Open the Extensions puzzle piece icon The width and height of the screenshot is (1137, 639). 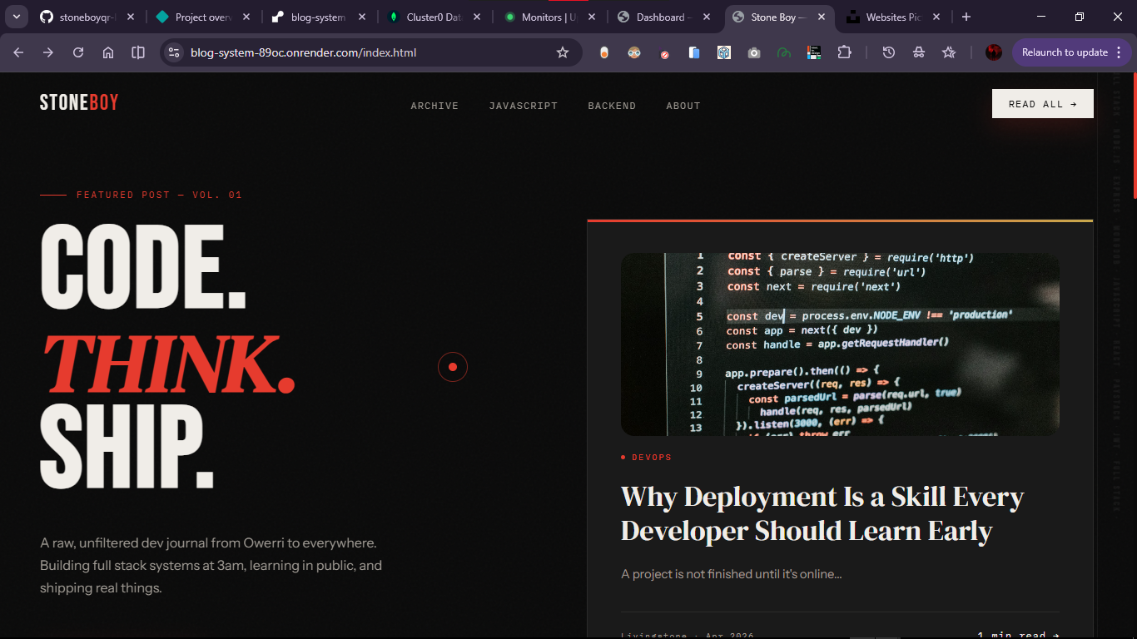coord(843,52)
